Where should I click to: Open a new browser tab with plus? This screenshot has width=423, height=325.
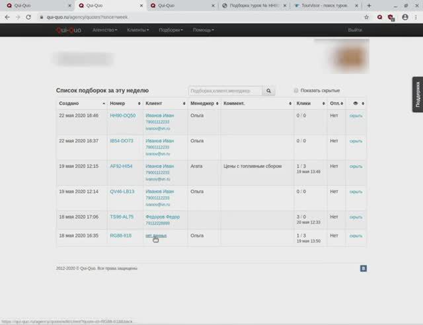pos(369,6)
